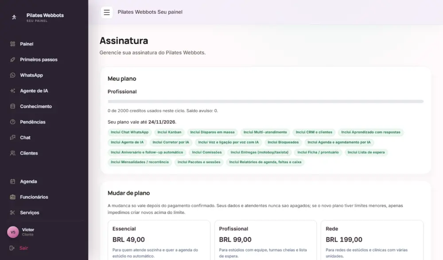The height and width of the screenshot is (260, 443).
Task: Click the credits usage progress bar
Action: pos(265,101)
